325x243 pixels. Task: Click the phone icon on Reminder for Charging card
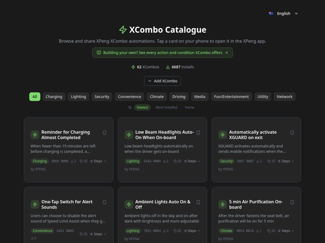click(105, 133)
